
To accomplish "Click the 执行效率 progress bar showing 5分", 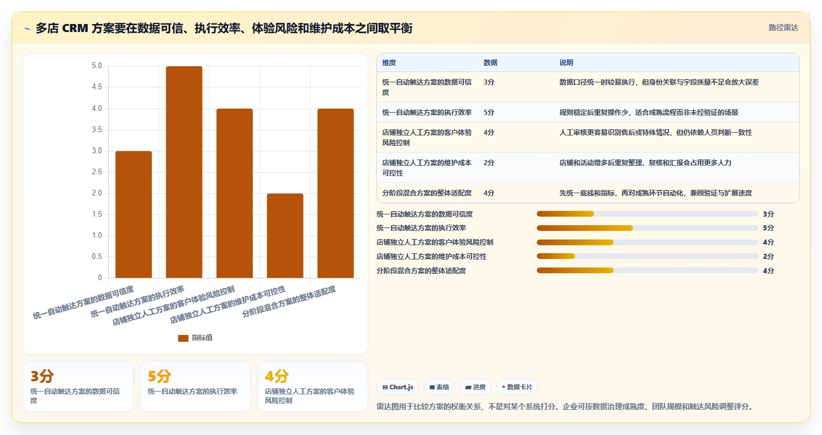I will click(x=647, y=228).
